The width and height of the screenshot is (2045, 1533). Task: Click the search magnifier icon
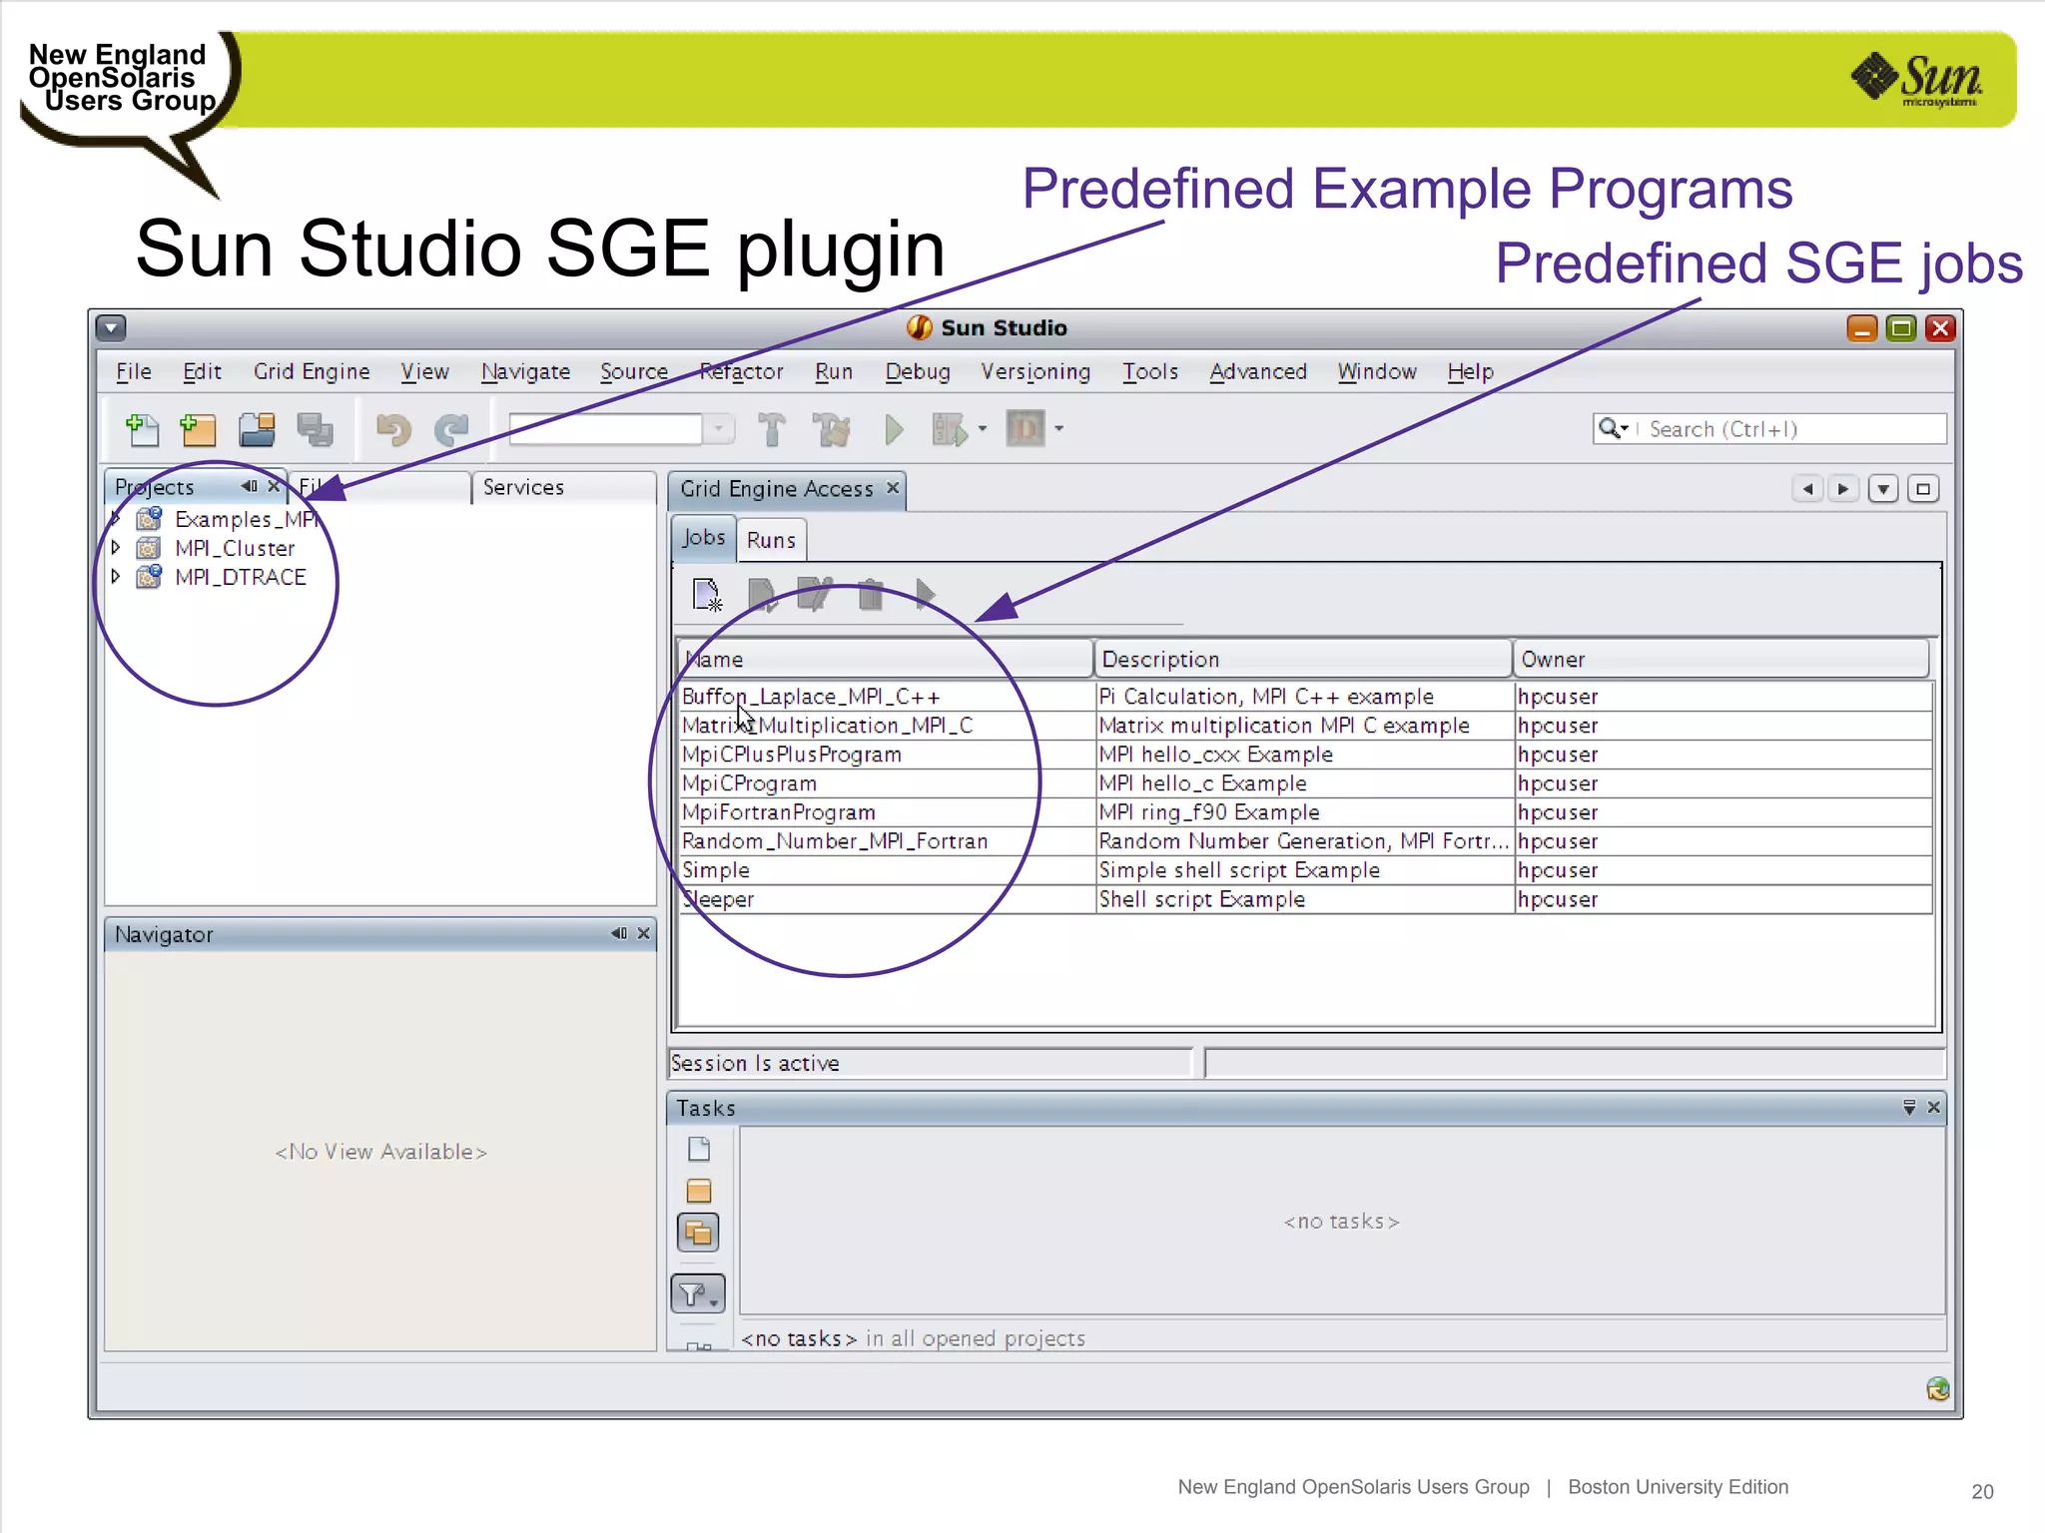[x=1609, y=428]
